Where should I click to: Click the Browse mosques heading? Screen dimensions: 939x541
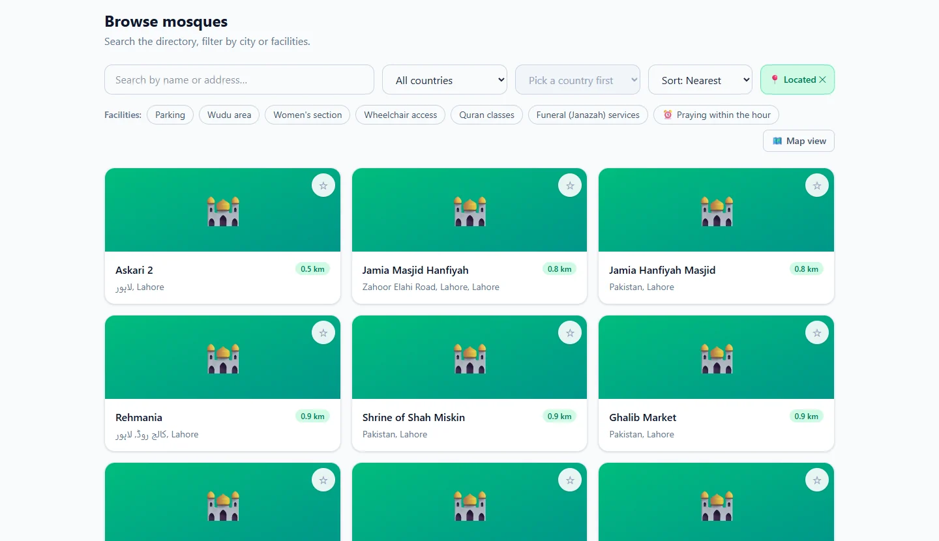click(x=166, y=22)
